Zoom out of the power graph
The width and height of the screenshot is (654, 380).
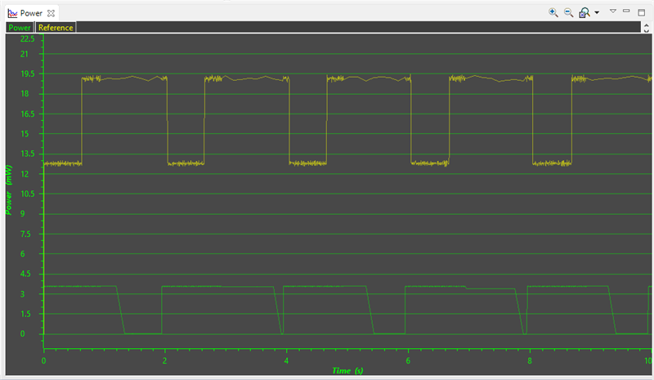(x=568, y=12)
